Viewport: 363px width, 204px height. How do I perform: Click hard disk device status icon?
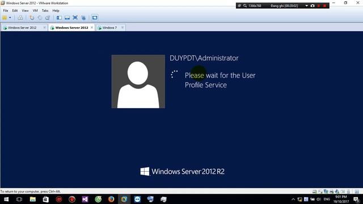point(314,192)
